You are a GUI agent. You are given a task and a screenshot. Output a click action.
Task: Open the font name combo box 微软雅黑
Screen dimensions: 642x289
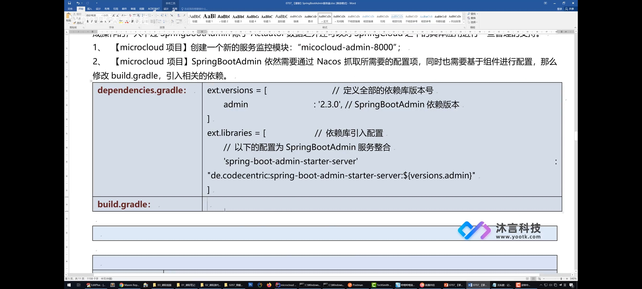[94, 15]
